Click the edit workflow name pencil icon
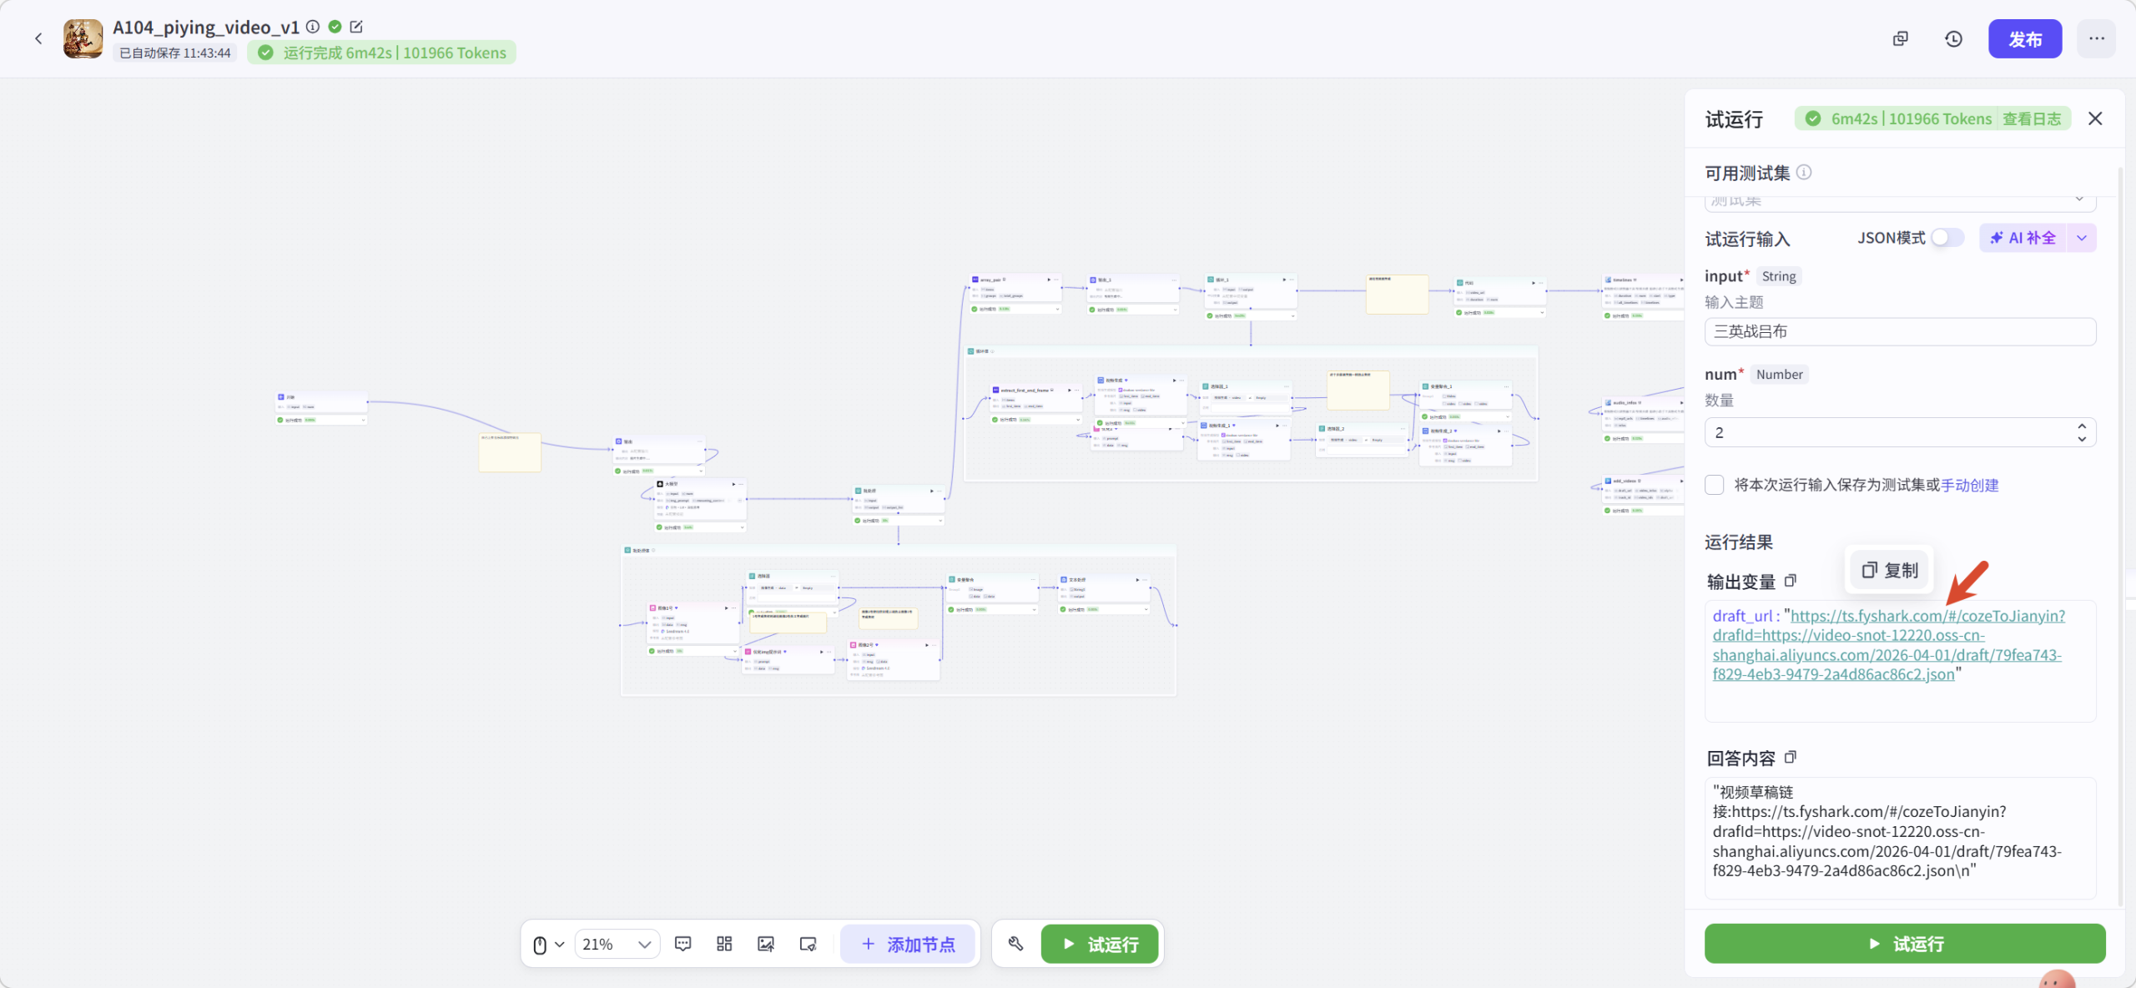 point(356,27)
